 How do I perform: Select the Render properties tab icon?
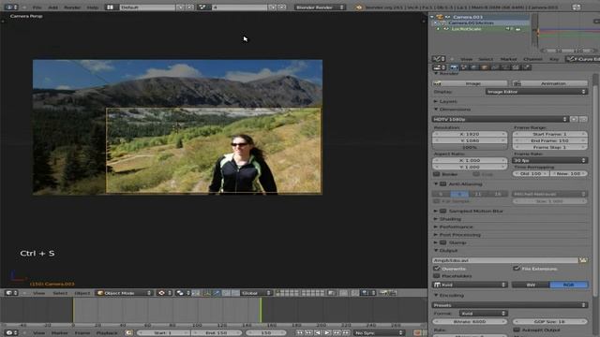pos(454,67)
